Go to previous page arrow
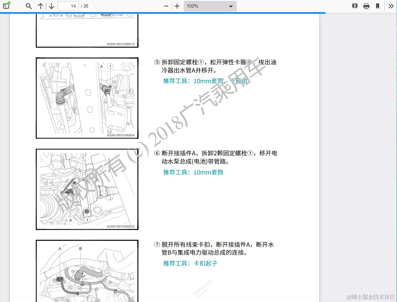The width and height of the screenshot is (397, 302). 40,6
